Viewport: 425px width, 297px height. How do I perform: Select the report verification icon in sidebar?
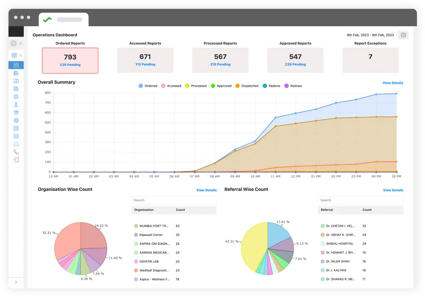click(17, 89)
